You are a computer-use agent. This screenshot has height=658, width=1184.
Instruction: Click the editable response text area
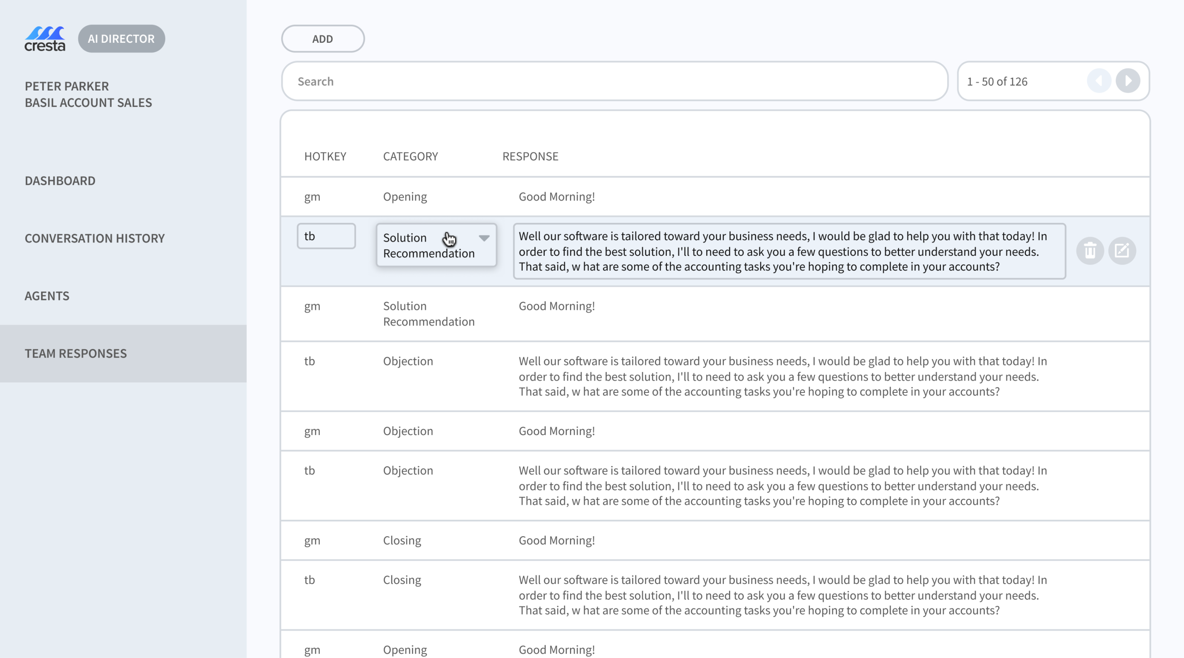point(789,251)
